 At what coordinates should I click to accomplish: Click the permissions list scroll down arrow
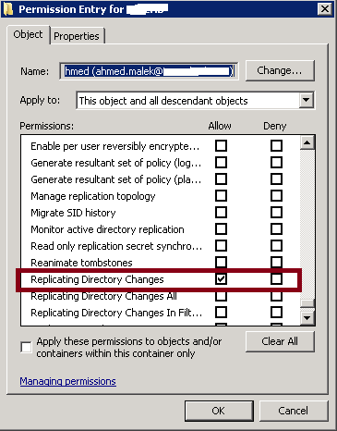click(307, 317)
